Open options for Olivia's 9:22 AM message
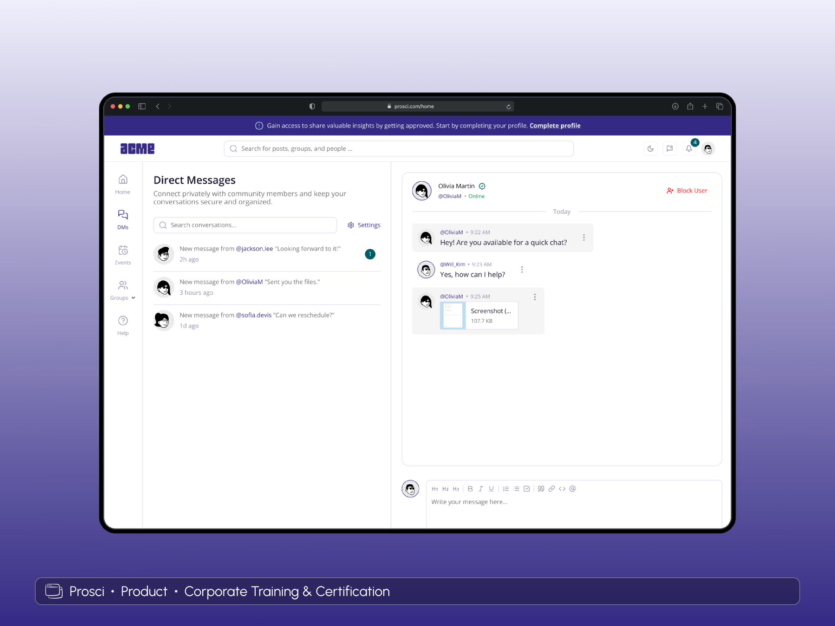Image resolution: width=835 pixels, height=626 pixels. coord(584,237)
